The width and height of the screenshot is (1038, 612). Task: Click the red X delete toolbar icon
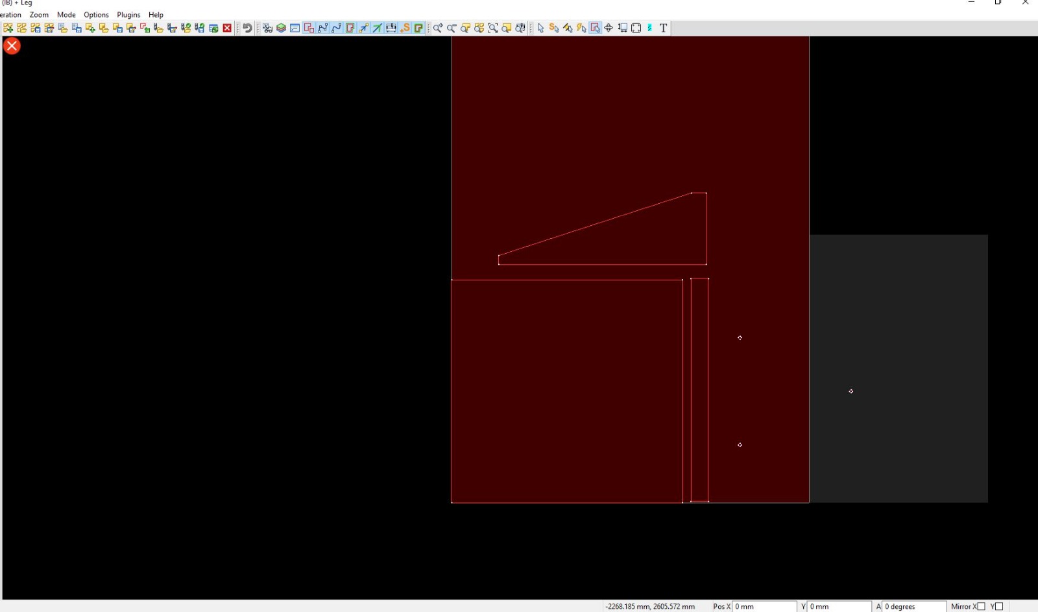tap(227, 28)
